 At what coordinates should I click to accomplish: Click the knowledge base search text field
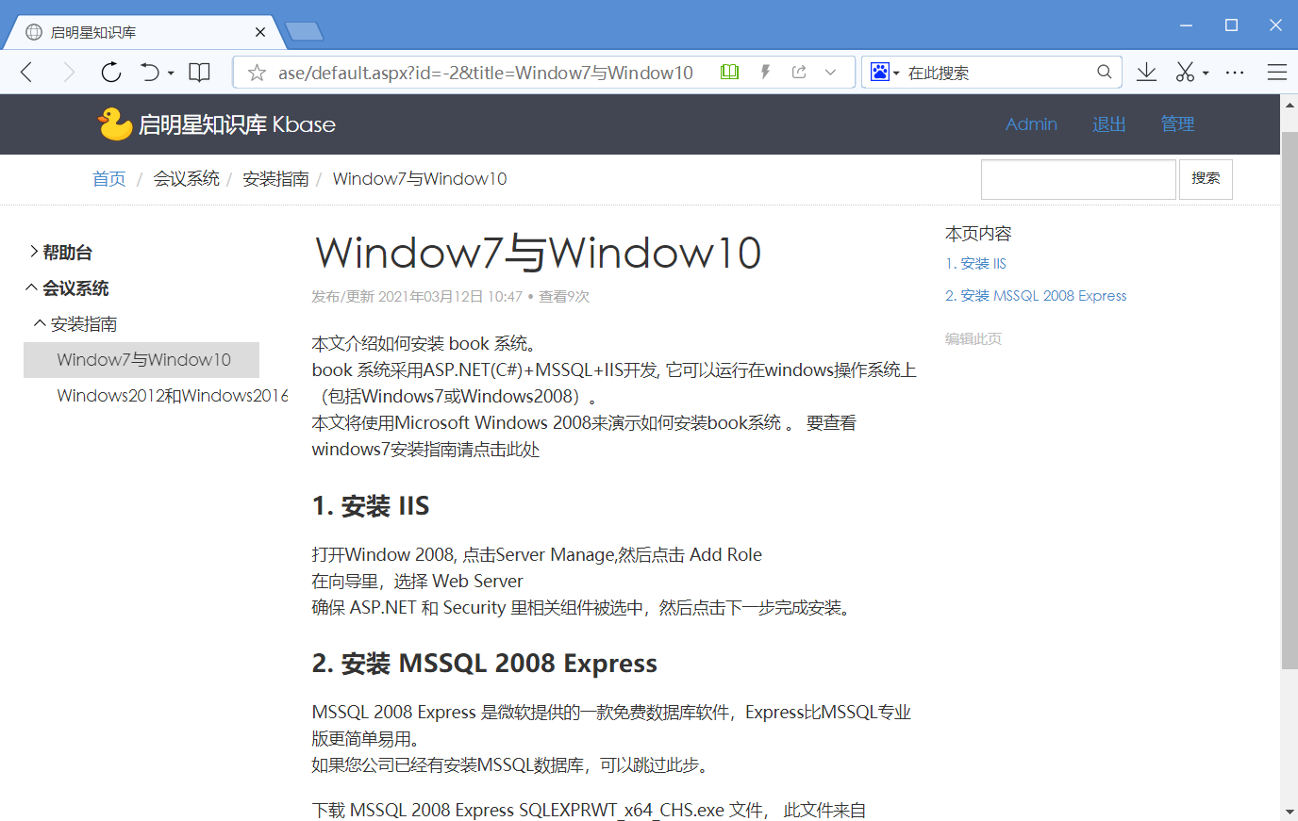coord(1078,179)
